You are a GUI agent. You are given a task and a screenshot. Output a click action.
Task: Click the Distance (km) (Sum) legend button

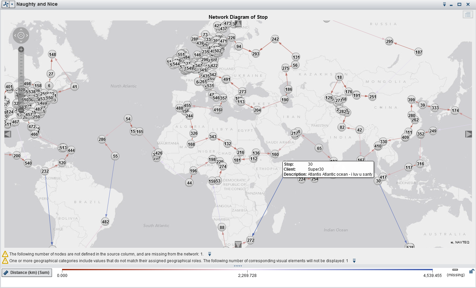pos(27,273)
